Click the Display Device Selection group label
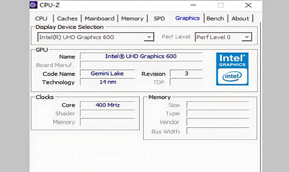 coord(69,27)
